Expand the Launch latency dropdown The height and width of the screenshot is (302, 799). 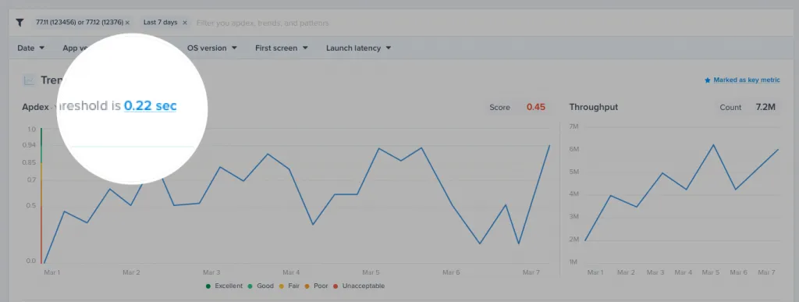coord(359,48)
